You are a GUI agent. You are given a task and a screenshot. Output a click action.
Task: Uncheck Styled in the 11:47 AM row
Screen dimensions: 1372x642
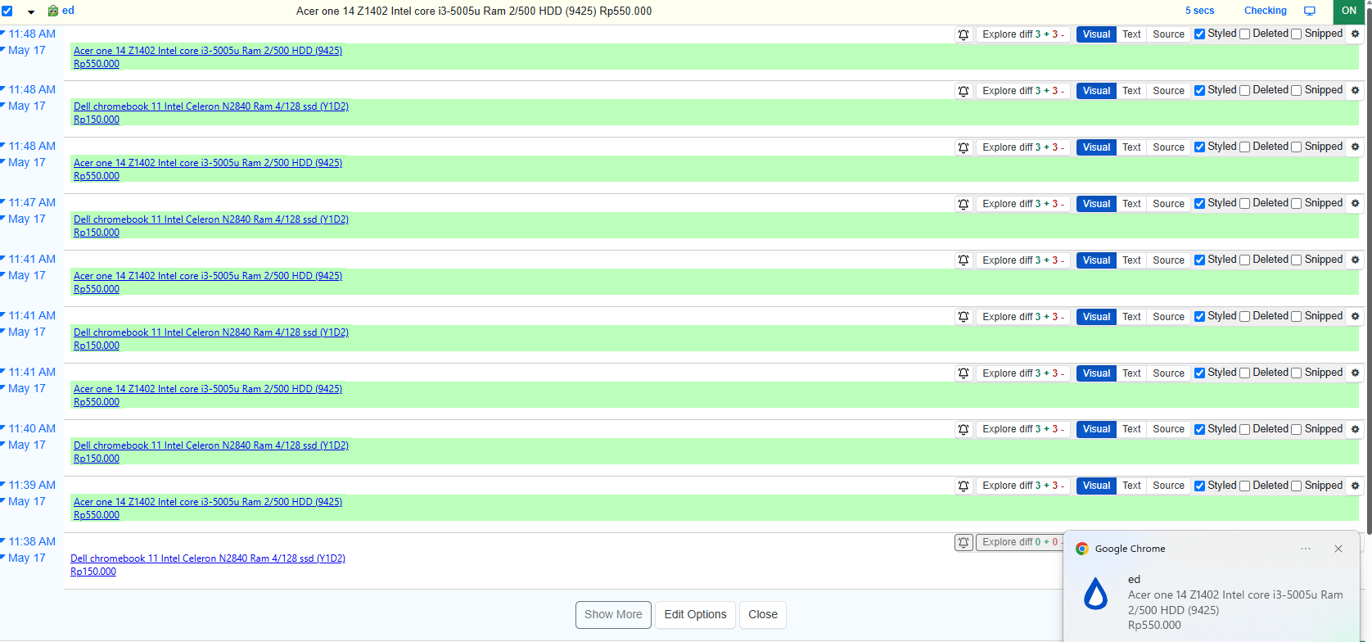pos(1199,204)
